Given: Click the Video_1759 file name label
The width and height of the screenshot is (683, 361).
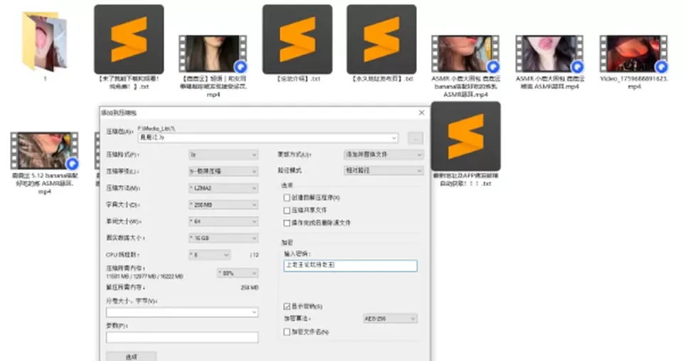Looking at the screenshot, I should 634,83.
